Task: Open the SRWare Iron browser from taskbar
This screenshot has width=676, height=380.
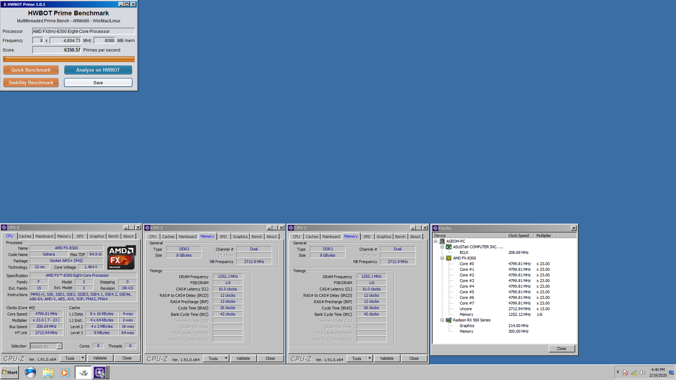Action: (30, 372)
